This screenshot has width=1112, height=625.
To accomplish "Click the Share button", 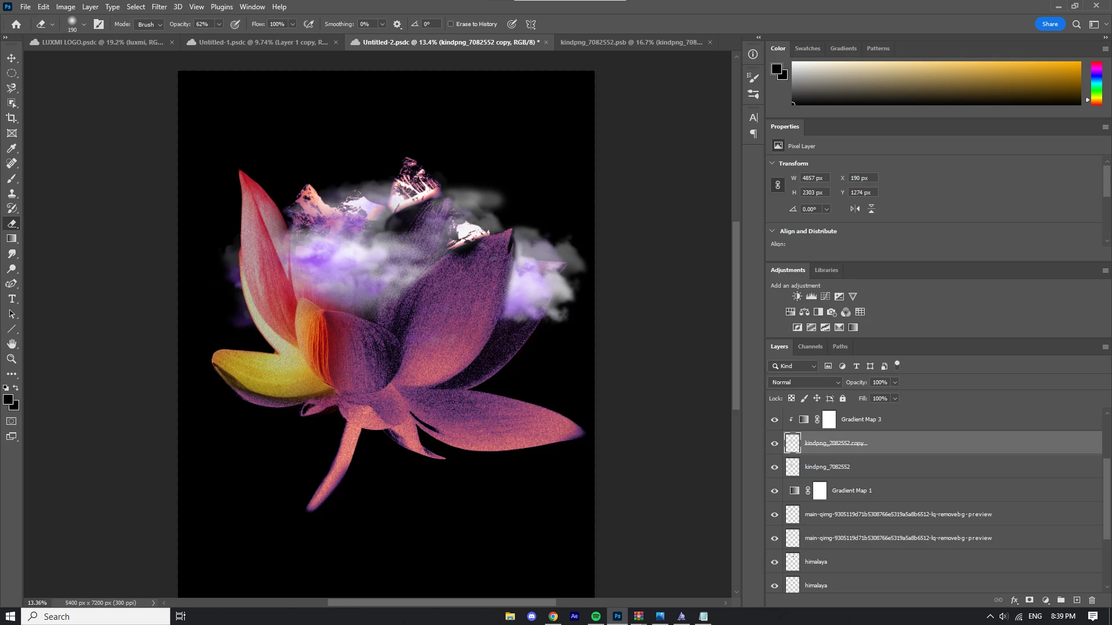I will click(x=1049, y=24).
